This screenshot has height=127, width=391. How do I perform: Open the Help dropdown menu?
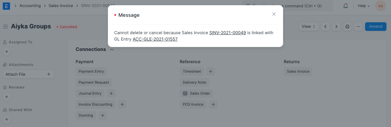click(364, 6)
